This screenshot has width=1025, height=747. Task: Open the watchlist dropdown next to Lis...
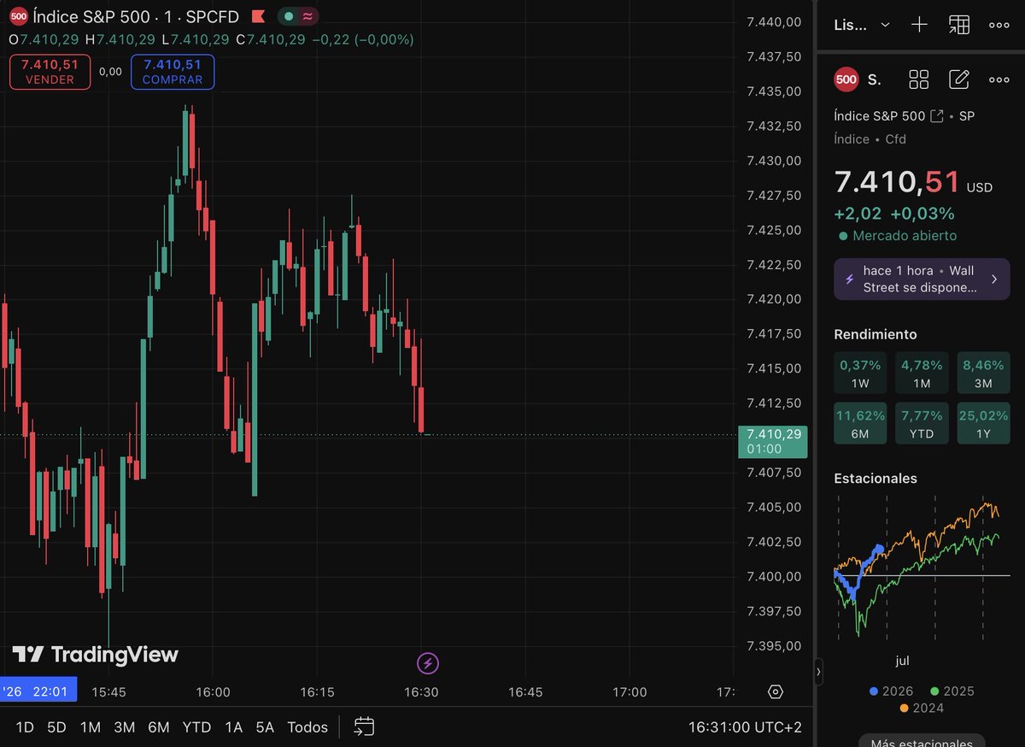point(885,25)
